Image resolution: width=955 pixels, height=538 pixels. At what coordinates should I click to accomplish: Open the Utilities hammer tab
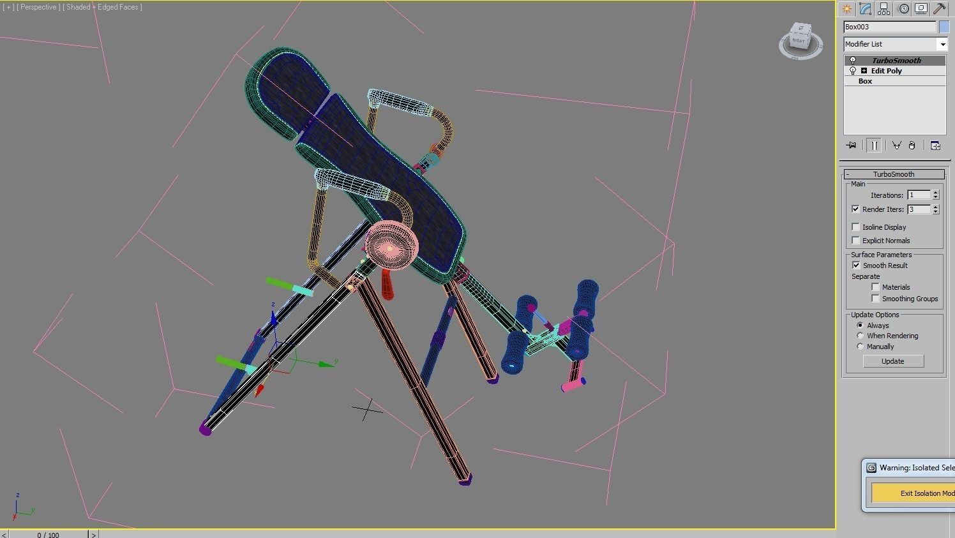[x=940, y=9]
